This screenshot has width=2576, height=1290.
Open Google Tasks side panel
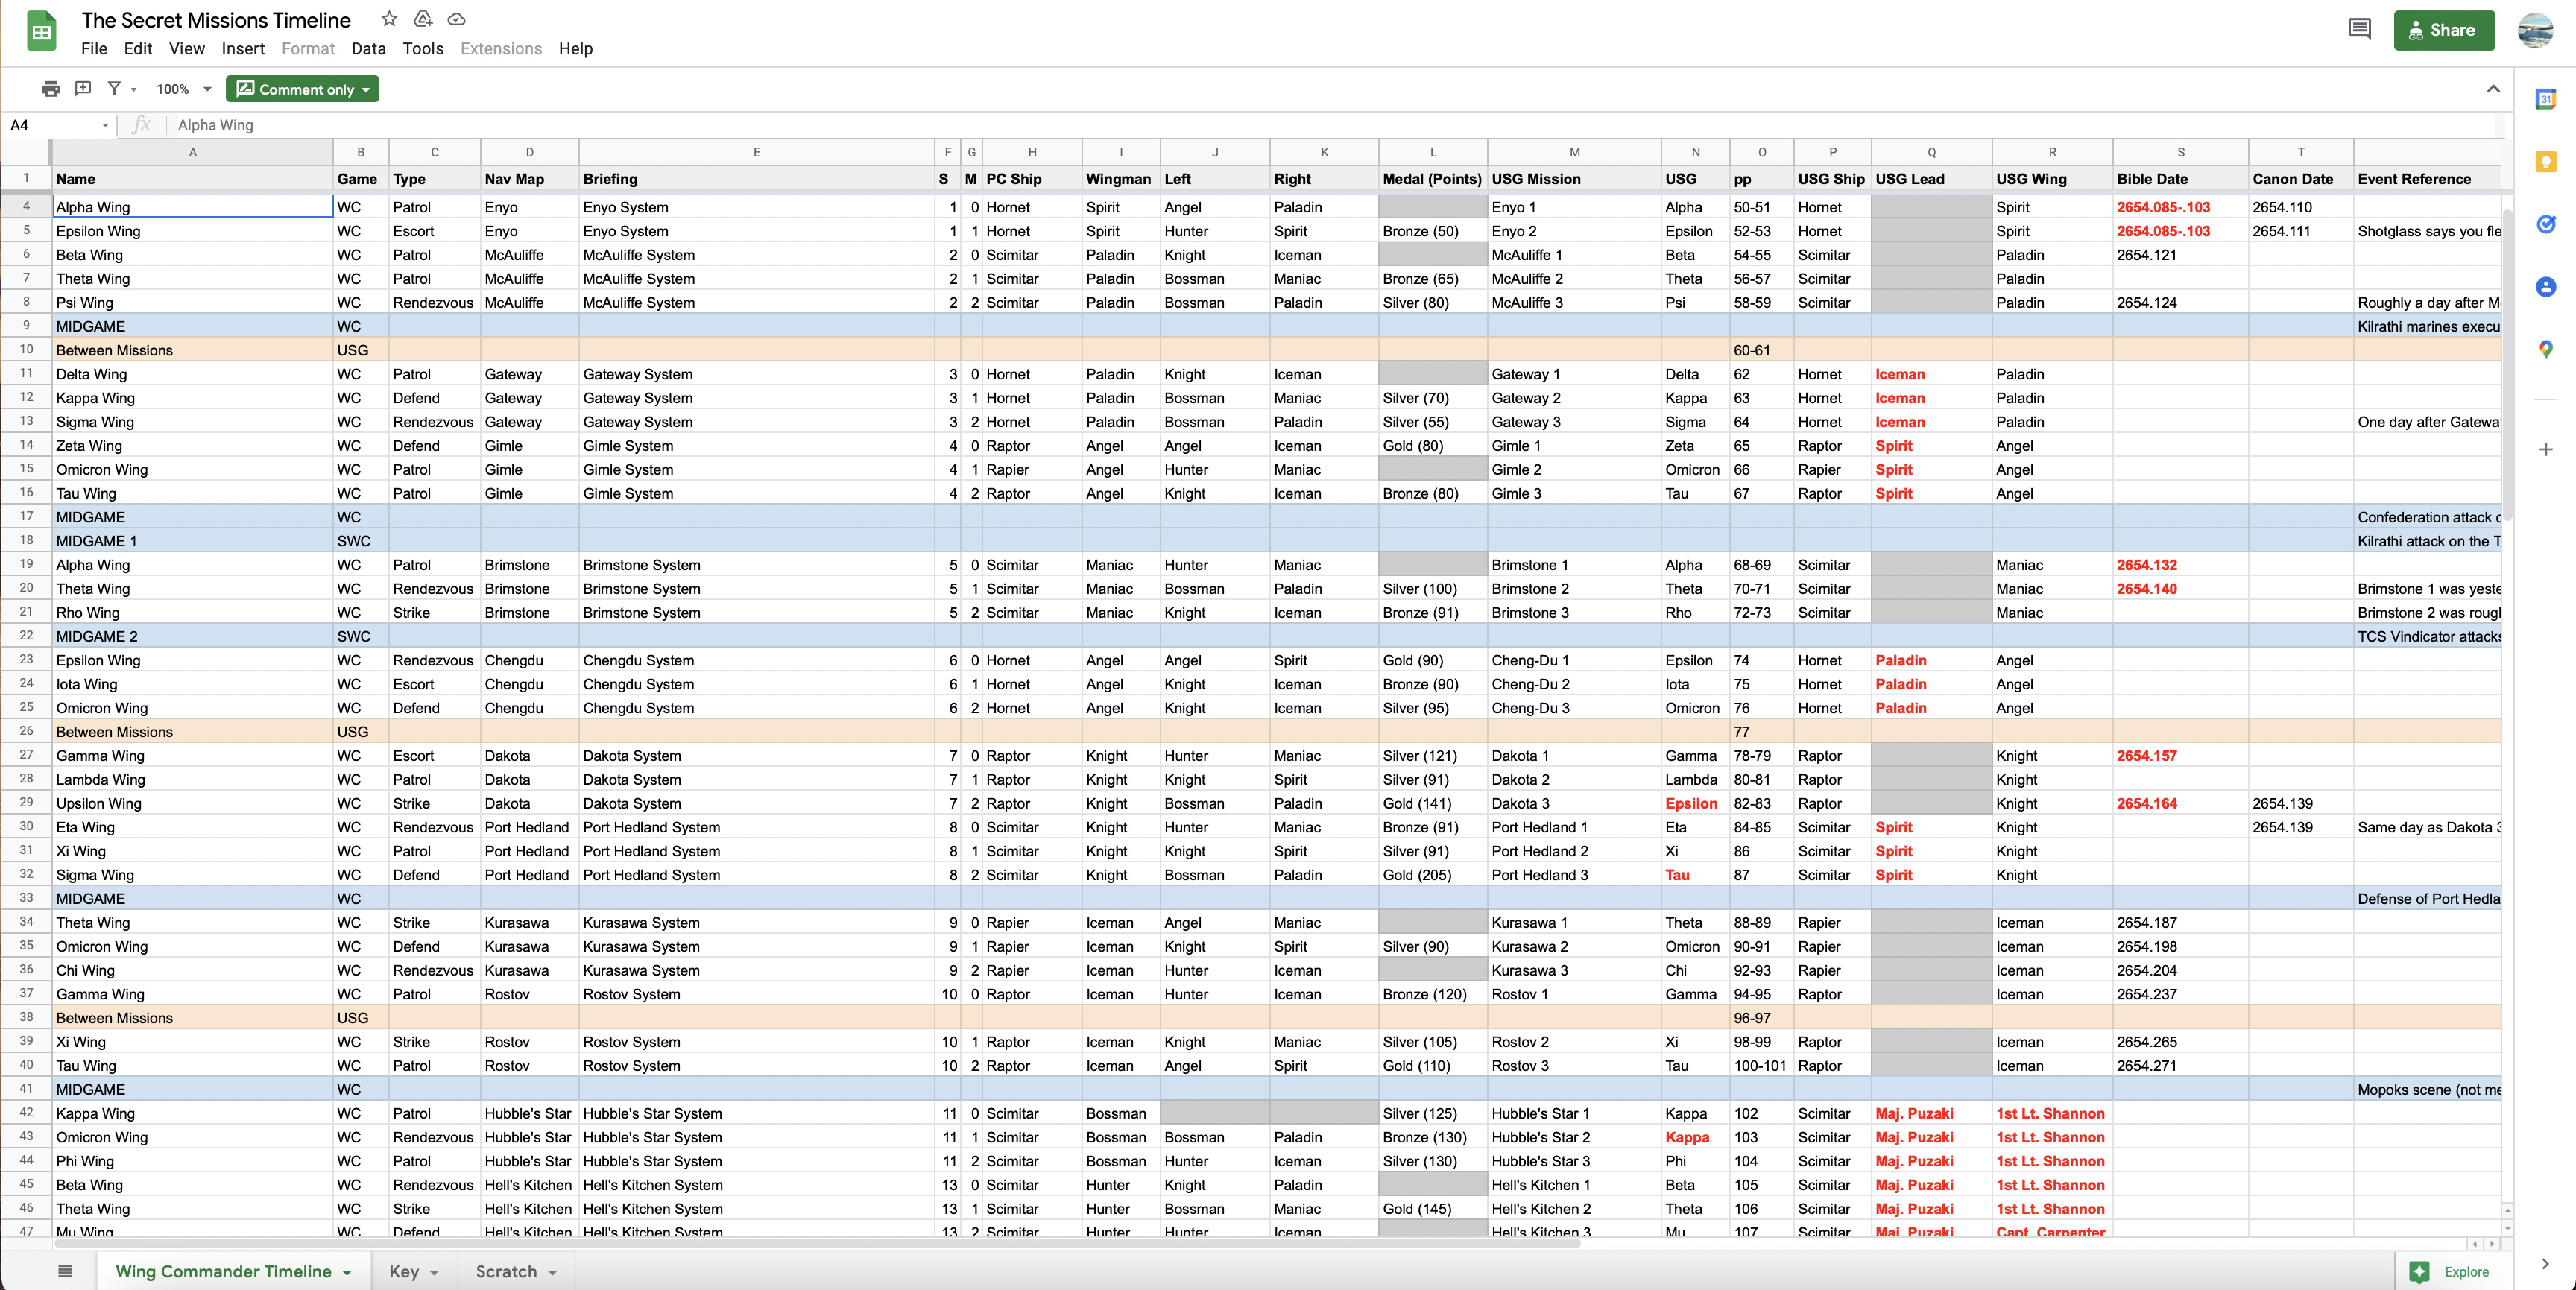pyautogui.click(x=2545, y=224)
